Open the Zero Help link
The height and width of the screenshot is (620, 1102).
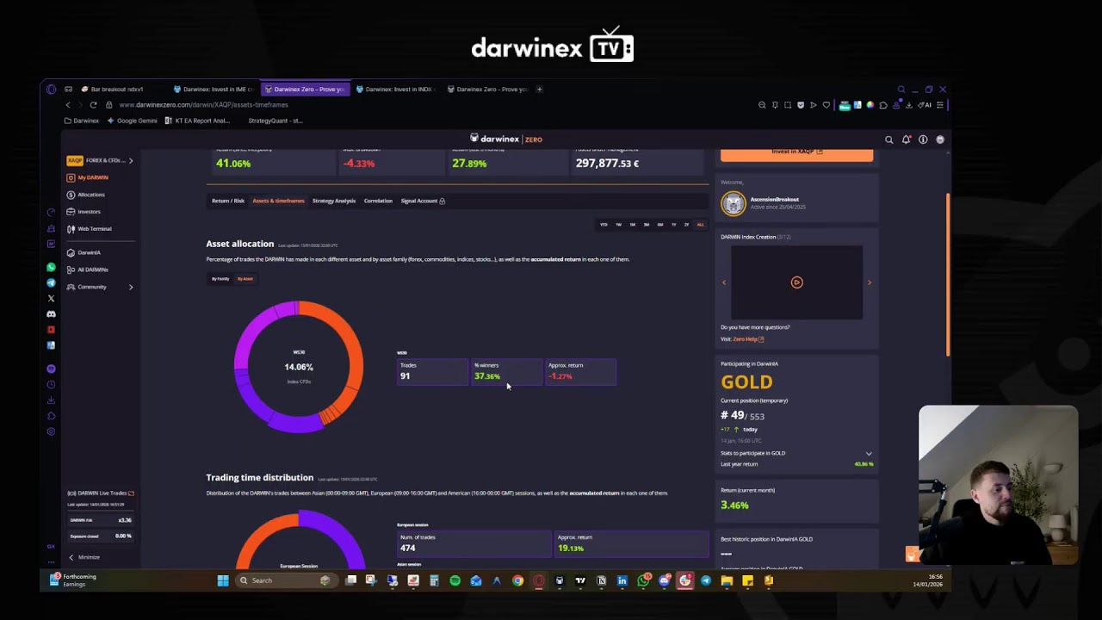point(748,339)
